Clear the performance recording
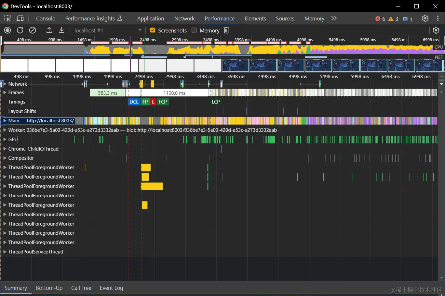Screen dimensions: 445x296 (33, 30)
